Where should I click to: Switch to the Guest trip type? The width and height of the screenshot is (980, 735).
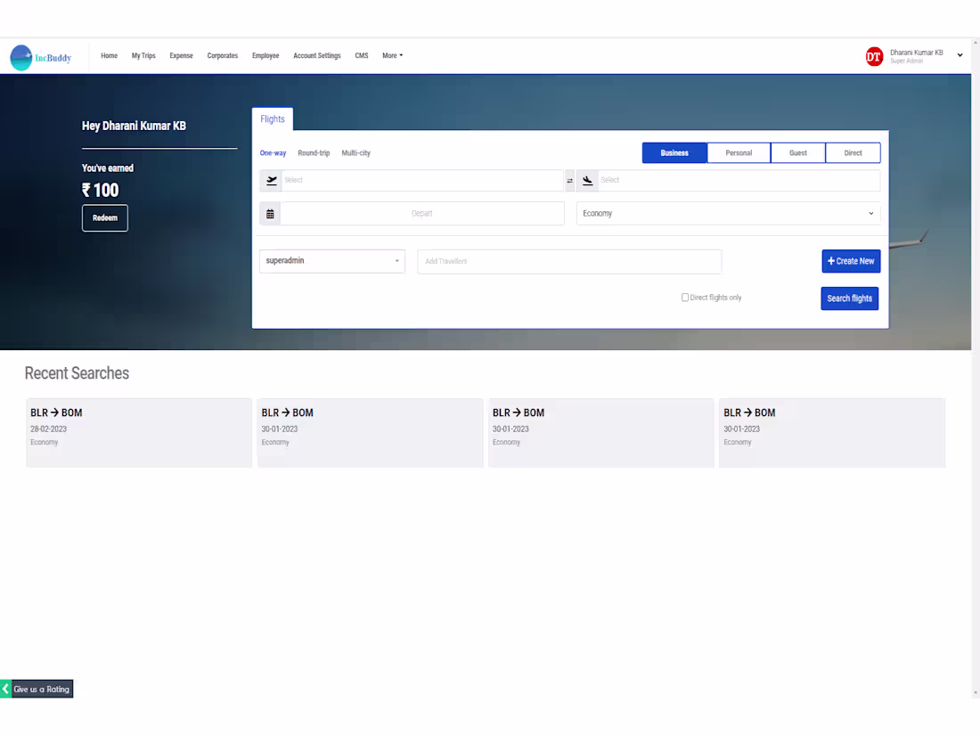tap(797, 152)
